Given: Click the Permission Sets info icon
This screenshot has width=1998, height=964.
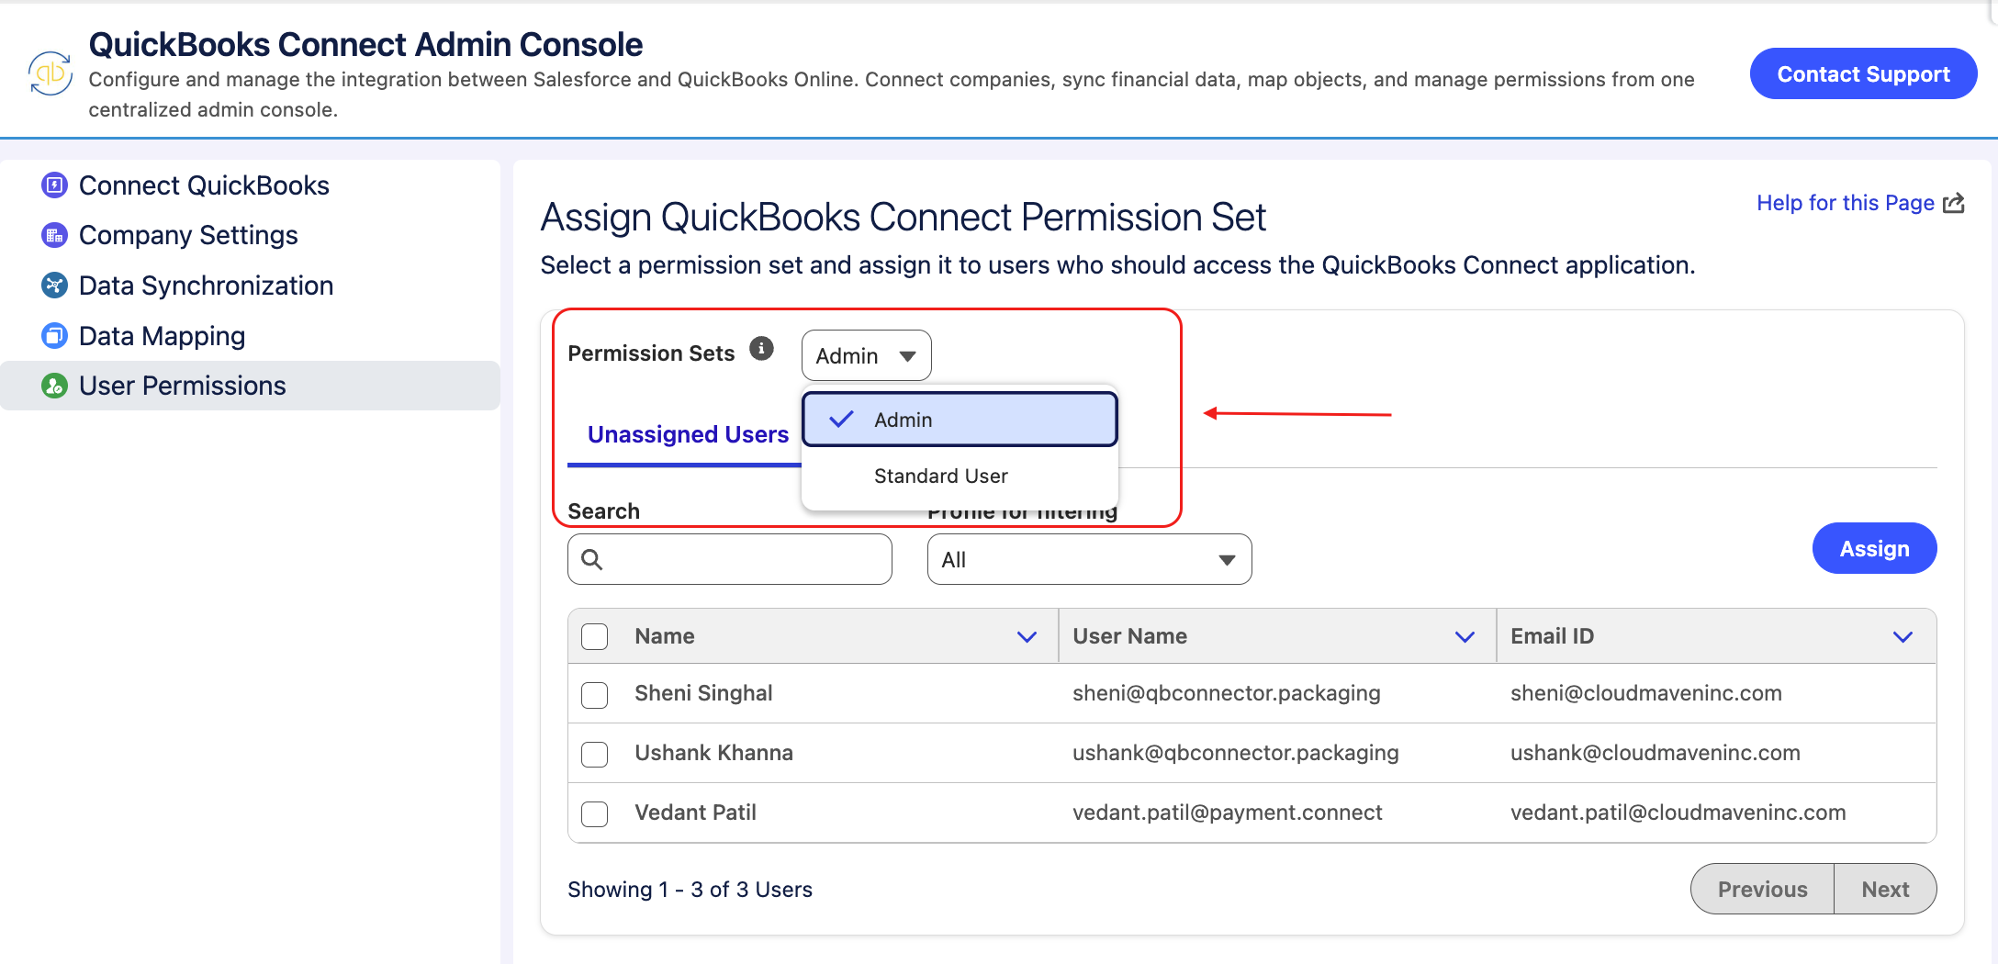Looking at the screenshot, I should pyautogui.click(x=761, y=349).
